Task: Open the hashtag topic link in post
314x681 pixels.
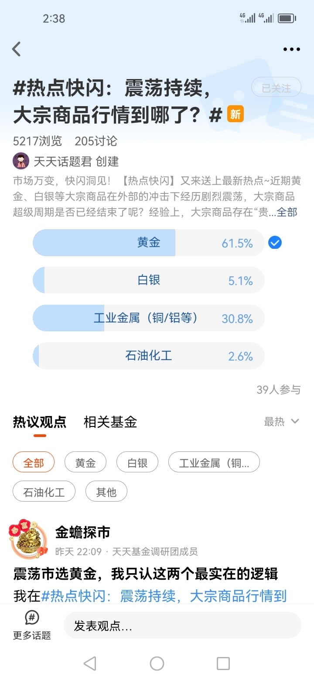Action: pyautogui.click(x=164, y=596)
